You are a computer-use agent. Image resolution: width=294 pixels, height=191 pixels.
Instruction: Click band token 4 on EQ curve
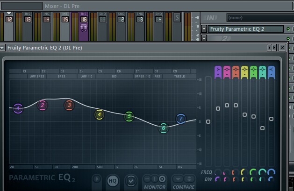(99, 114)
